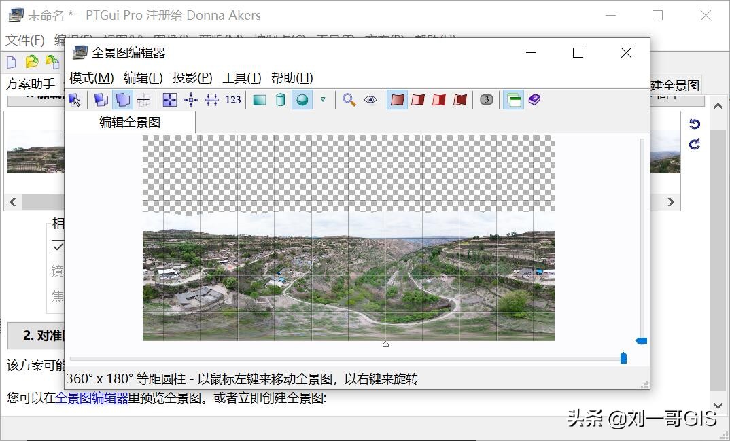
Task: Select the spherical equirectangular projection icon
Action: pos(301,99)
